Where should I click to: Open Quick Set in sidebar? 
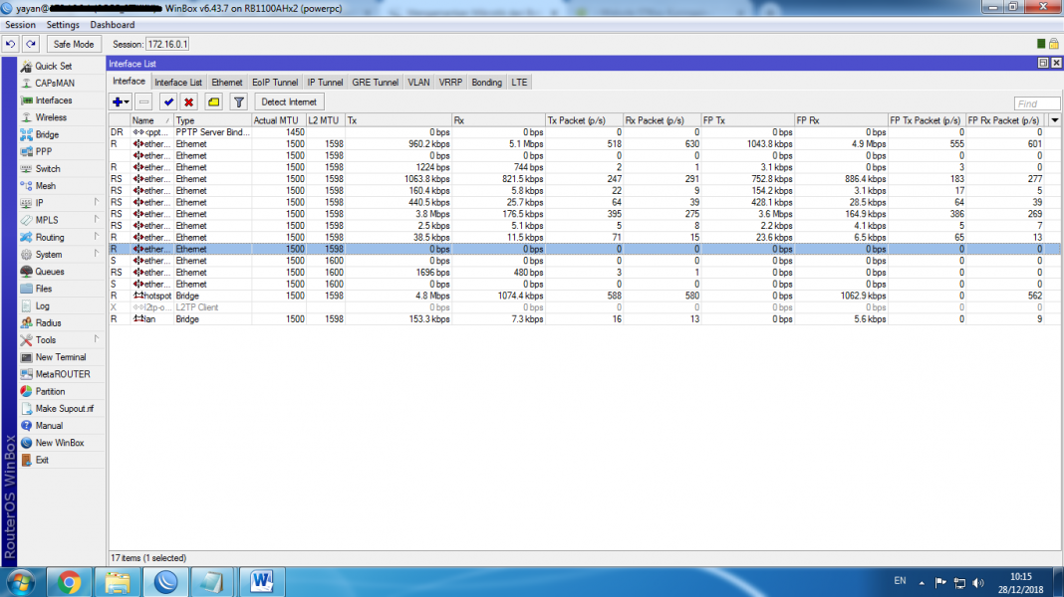pyautogui.click(x=54, y=66)
